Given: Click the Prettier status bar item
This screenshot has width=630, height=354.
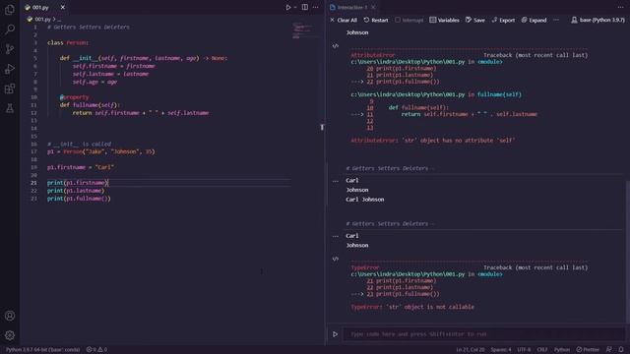Looking at the screenshot, I should pyautogui.click(x=588, y=350).
